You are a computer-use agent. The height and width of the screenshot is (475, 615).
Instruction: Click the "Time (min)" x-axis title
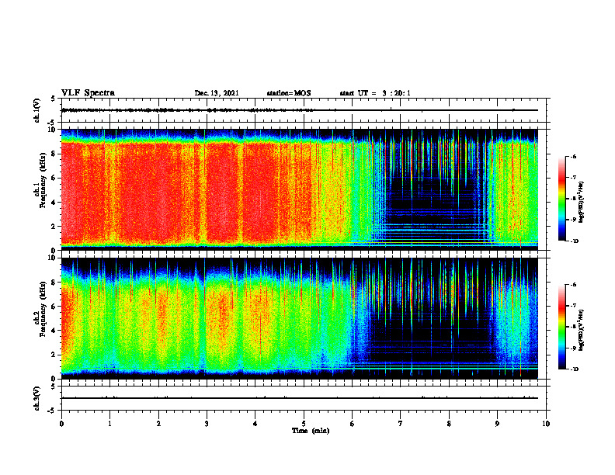tap(311, 431)
